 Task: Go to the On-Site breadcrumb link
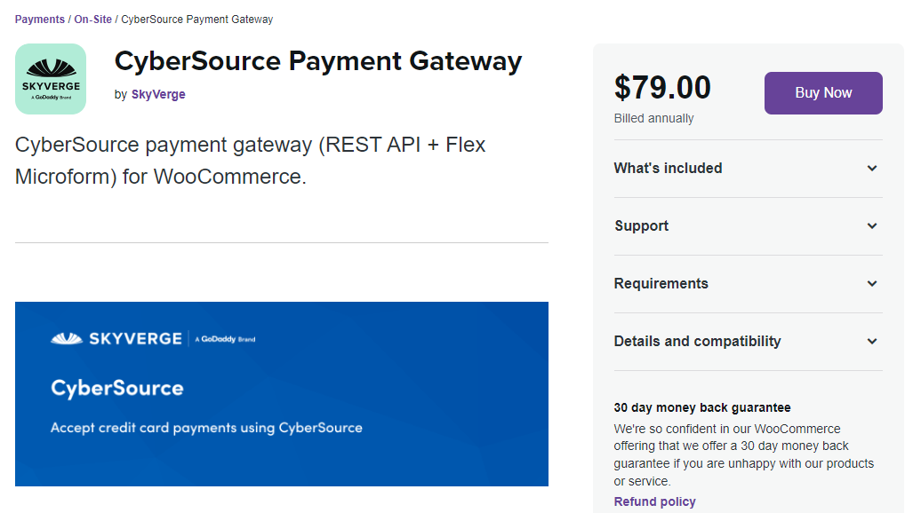[92, 20]
